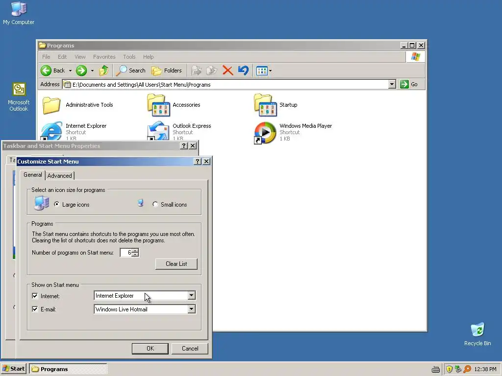Uncheck the Internet checkbox
The image size is (502, 376).
35,296
